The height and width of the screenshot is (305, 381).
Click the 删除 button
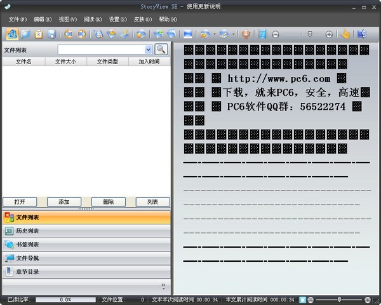click(x=109, y=201)
